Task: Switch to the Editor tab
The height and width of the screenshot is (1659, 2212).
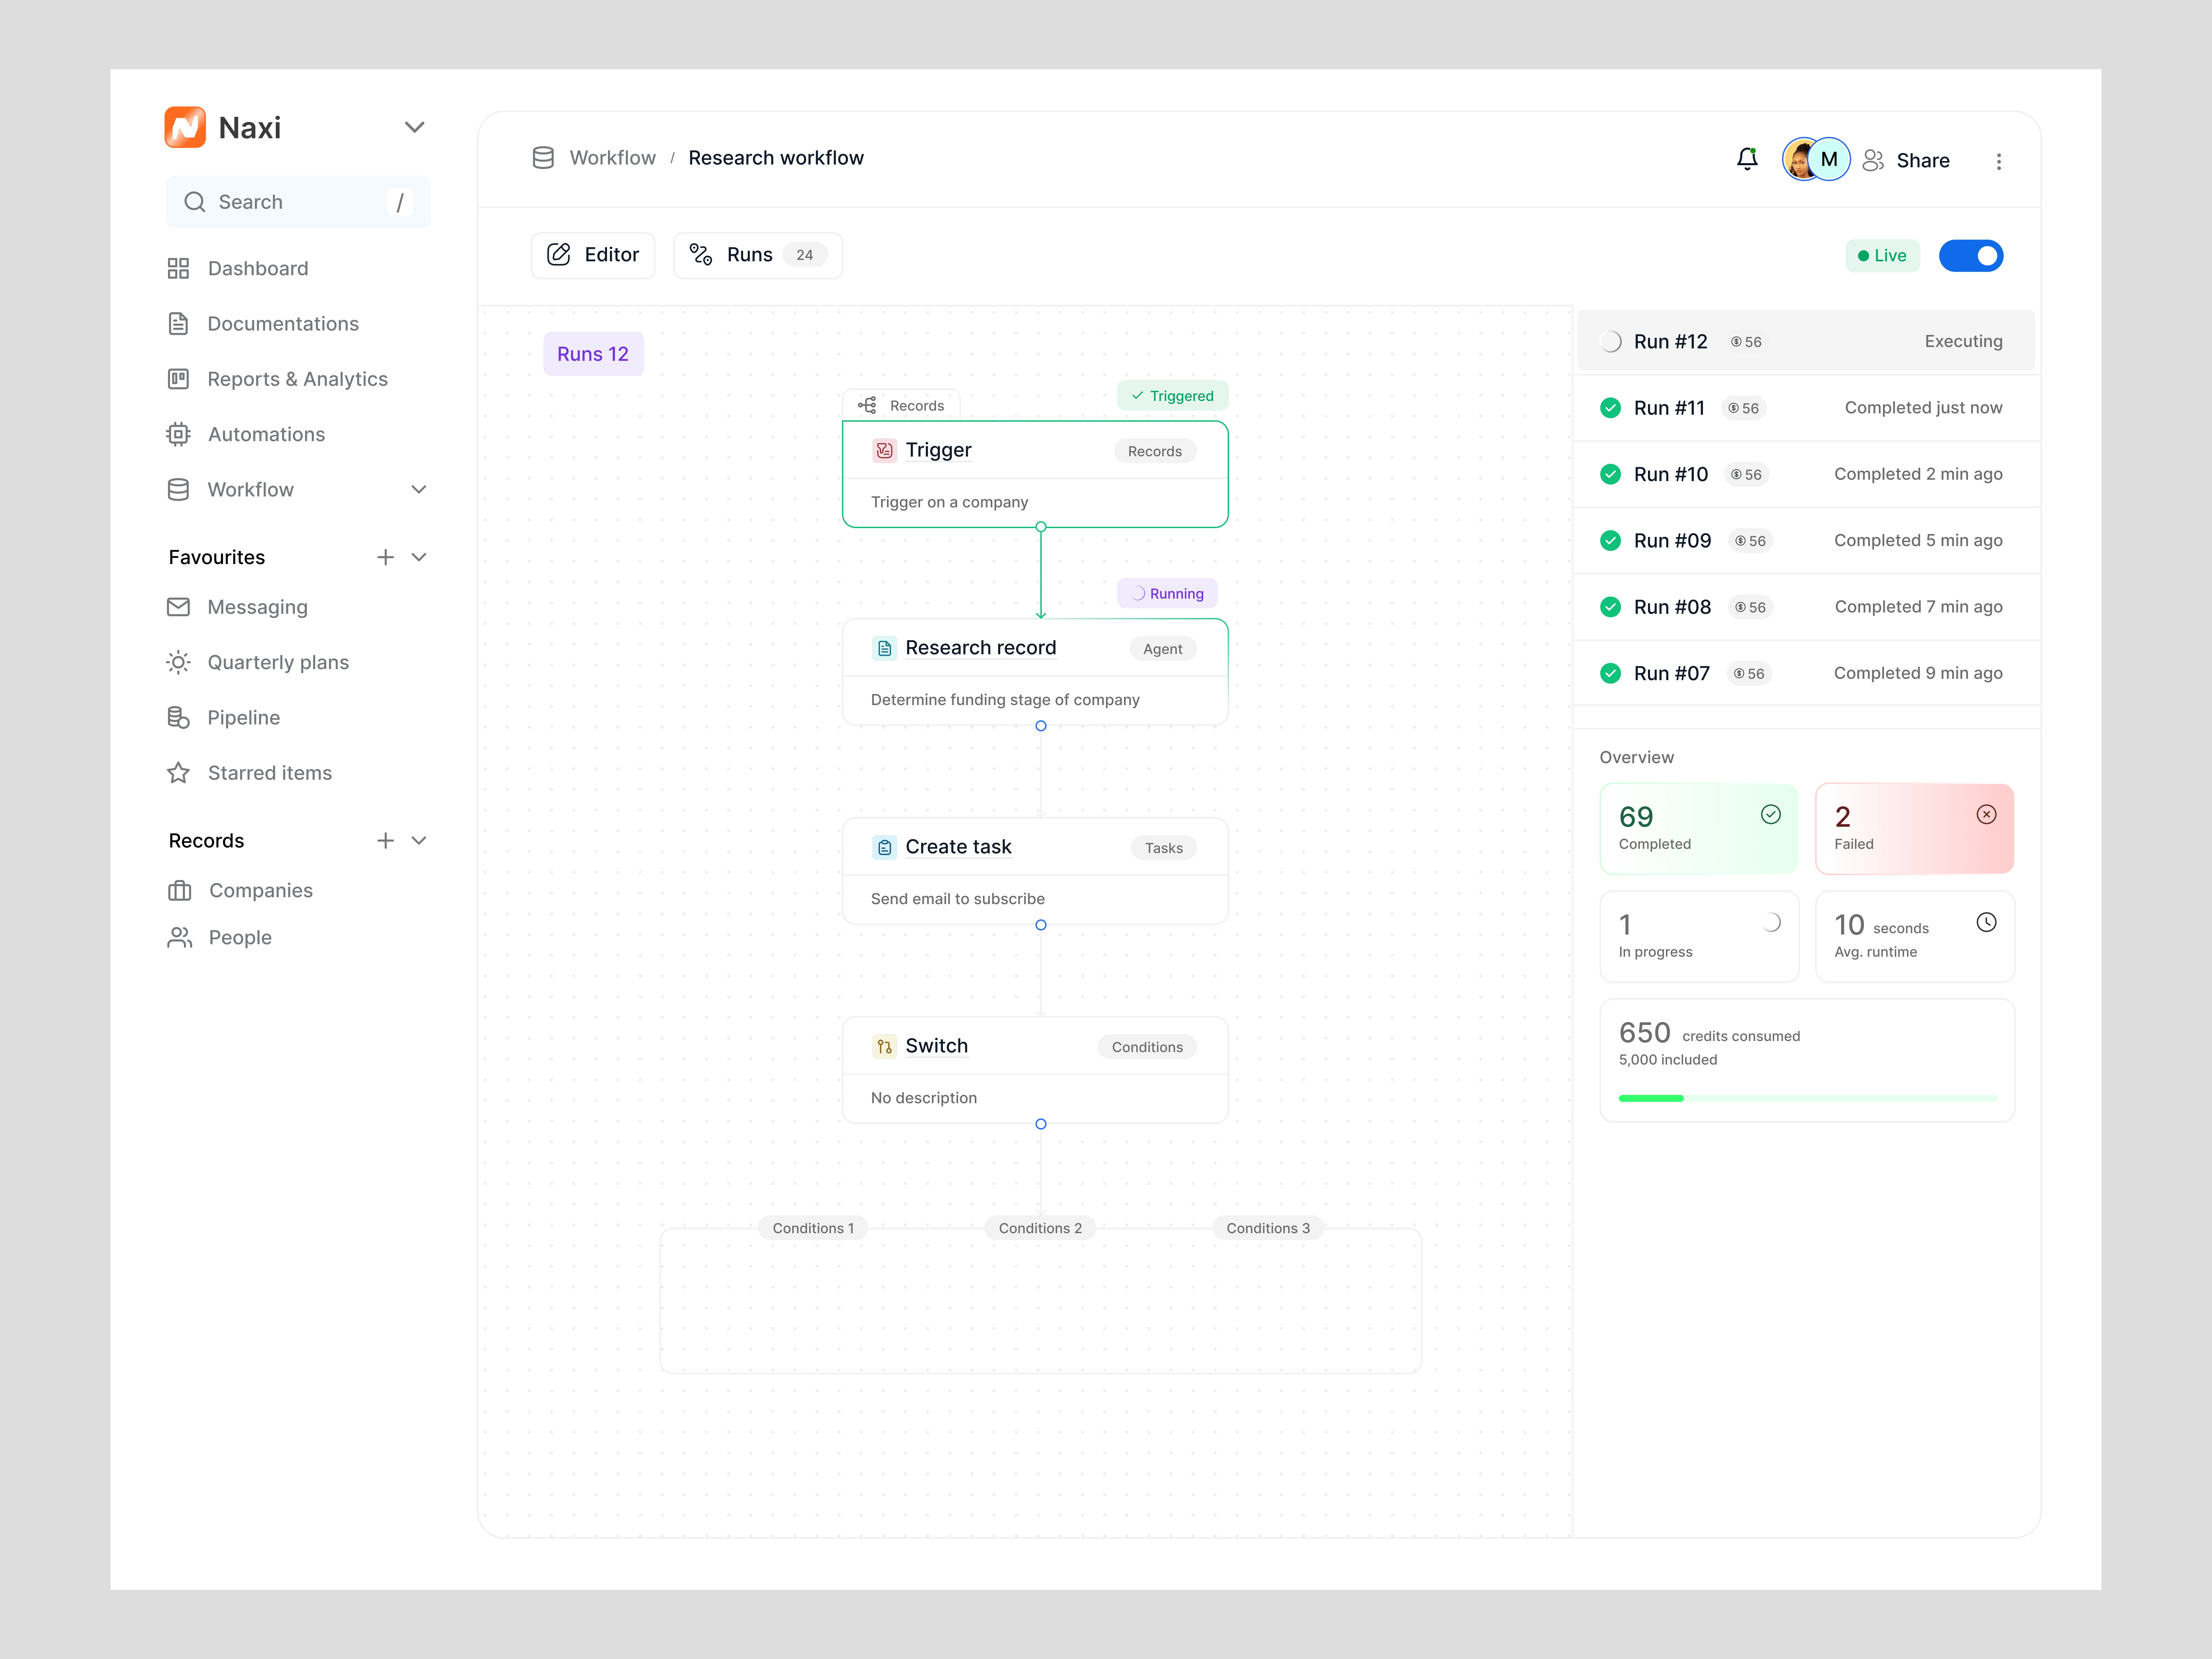Action: pyautogui.click(x=593, y=255)
